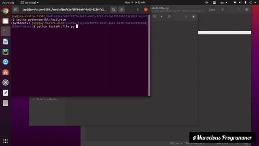Click the instaProfile.py title in editor
Image resolution: width=259 pixels, height=146 pixels.
159,8
